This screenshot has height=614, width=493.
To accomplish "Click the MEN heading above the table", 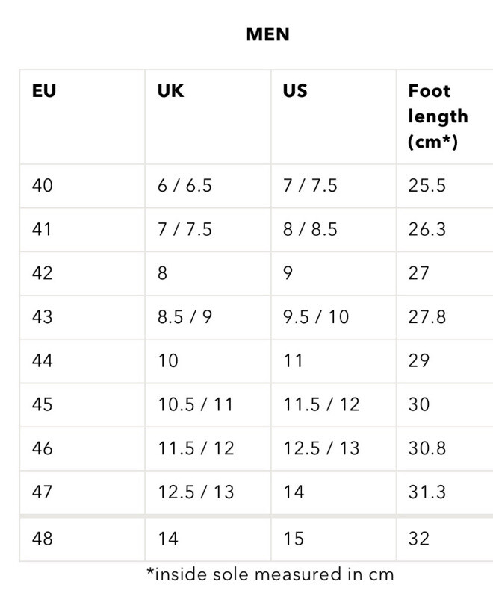I will pyautogui.click(x=268, y=34).
